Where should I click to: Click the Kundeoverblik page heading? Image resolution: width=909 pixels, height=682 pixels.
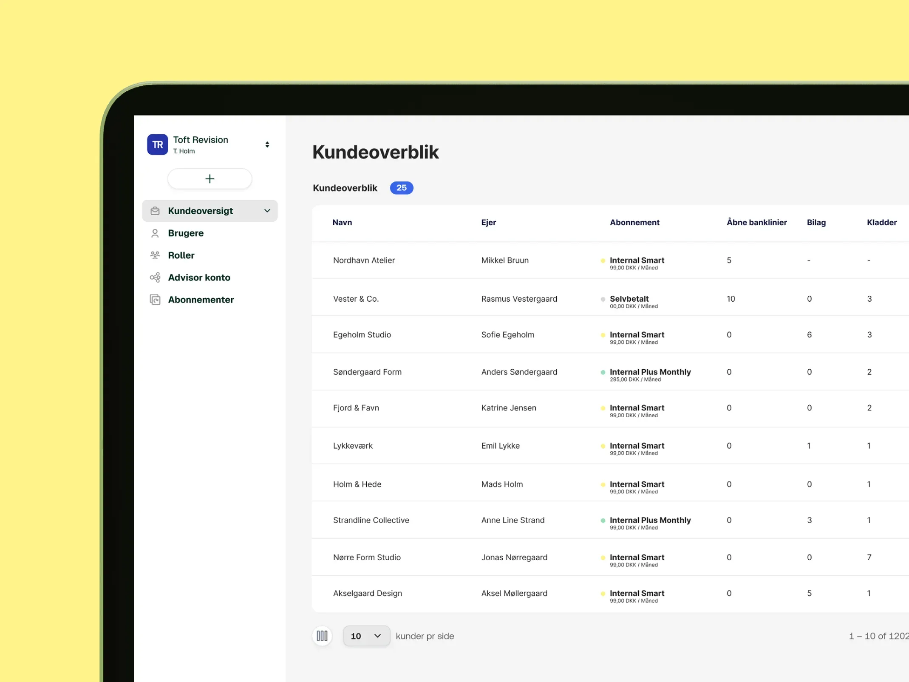[376, 152]
